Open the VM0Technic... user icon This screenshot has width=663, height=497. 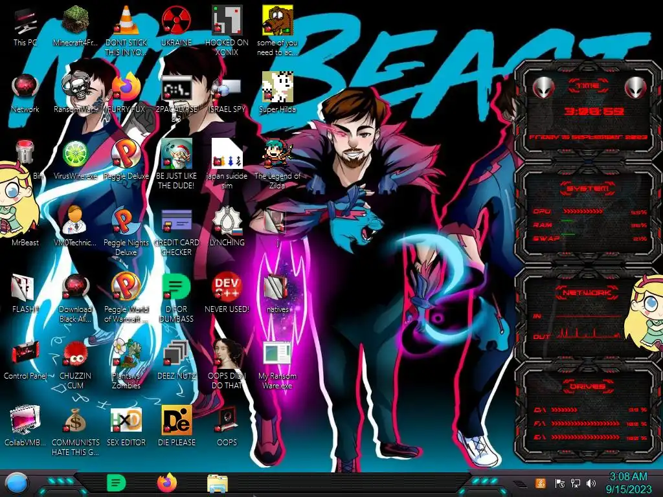click(x=74, y=220)
